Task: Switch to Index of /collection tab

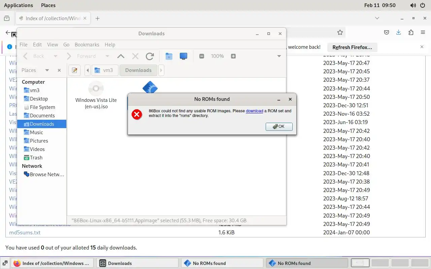Action: click(x=53, y=18)
